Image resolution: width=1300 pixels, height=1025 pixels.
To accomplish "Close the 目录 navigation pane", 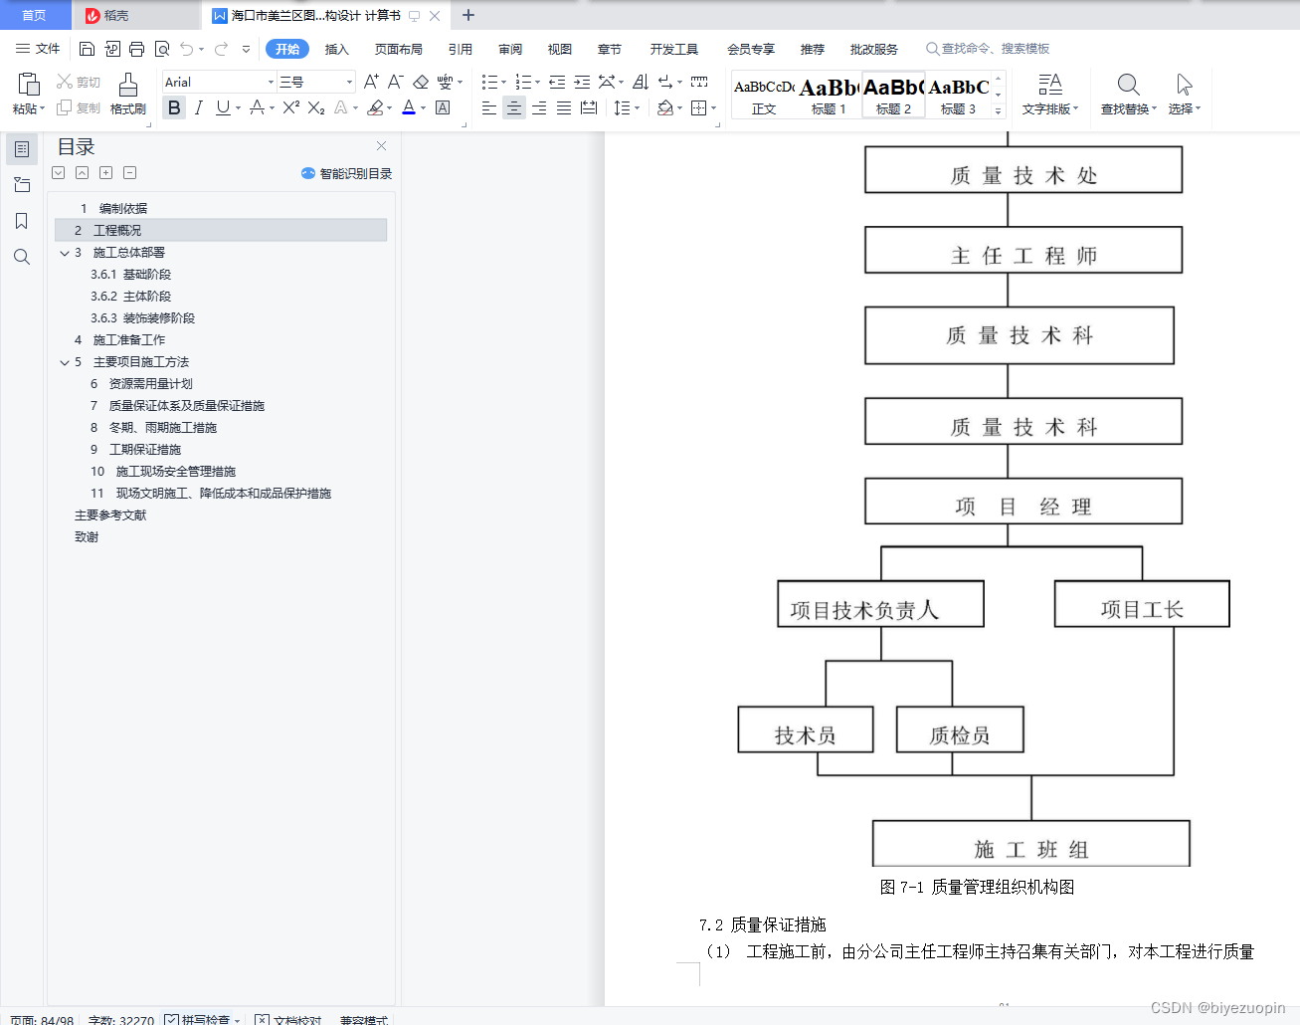I will [381, 145].
